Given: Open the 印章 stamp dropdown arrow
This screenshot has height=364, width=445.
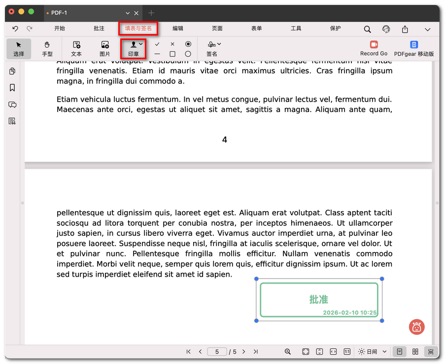Looking at the screenshot, I should click(x=139, y=44).
